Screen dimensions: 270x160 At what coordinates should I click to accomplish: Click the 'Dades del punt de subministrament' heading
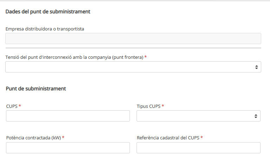[x=48, y=12]
